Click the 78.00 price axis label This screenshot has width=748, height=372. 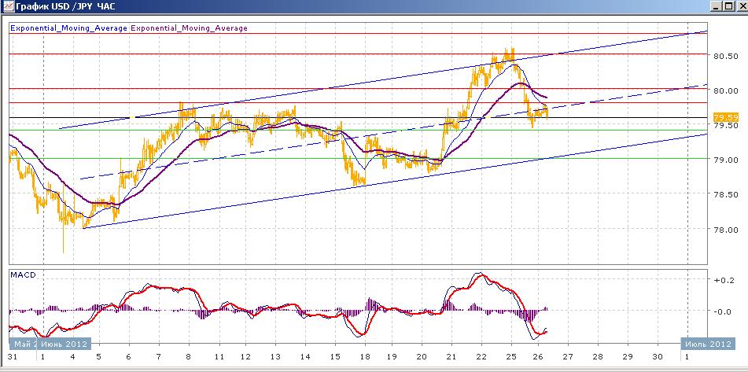[x=725, y=230]
